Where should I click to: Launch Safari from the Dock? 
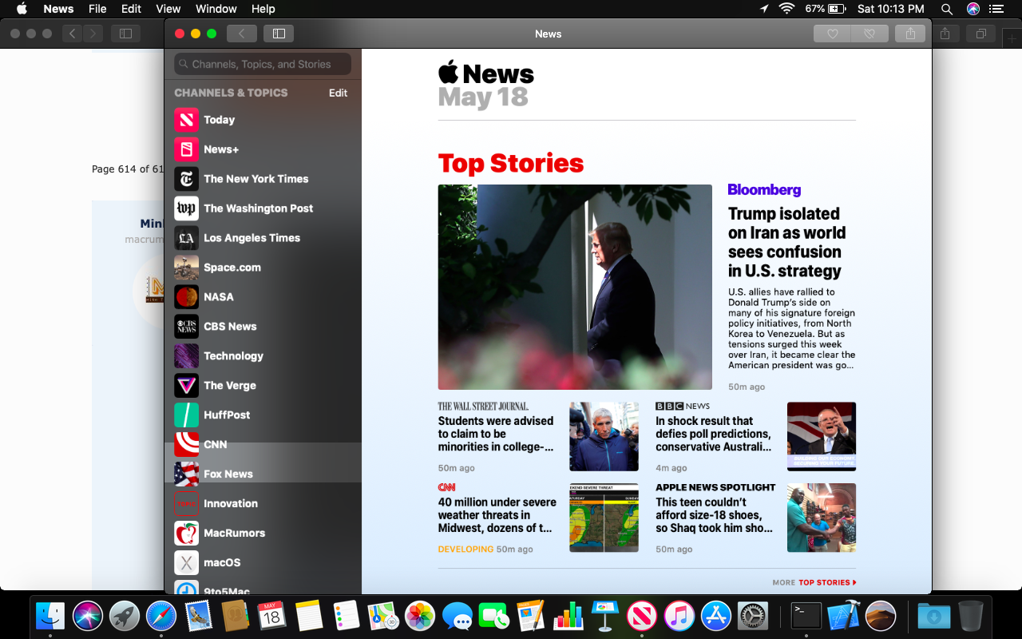(161, 616)
